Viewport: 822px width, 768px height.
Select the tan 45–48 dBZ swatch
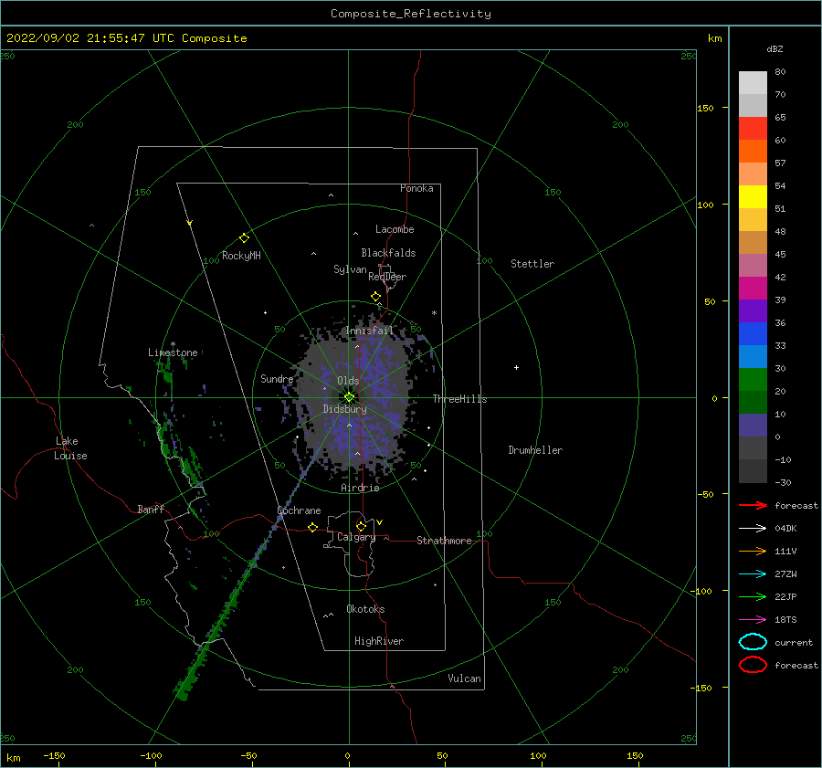753,242
